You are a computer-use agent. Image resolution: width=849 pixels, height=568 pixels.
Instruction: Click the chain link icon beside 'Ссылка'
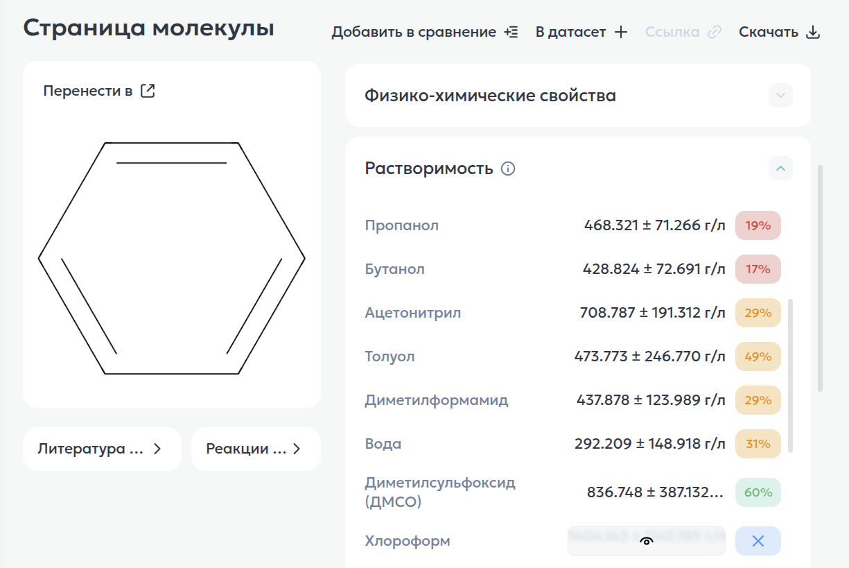(x=715, y=32)
